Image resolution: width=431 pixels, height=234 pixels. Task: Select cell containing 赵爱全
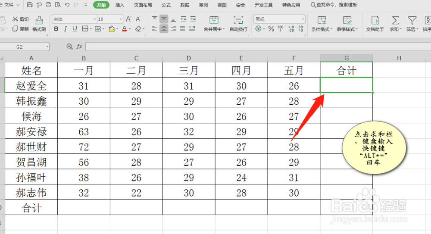point(31,86)
